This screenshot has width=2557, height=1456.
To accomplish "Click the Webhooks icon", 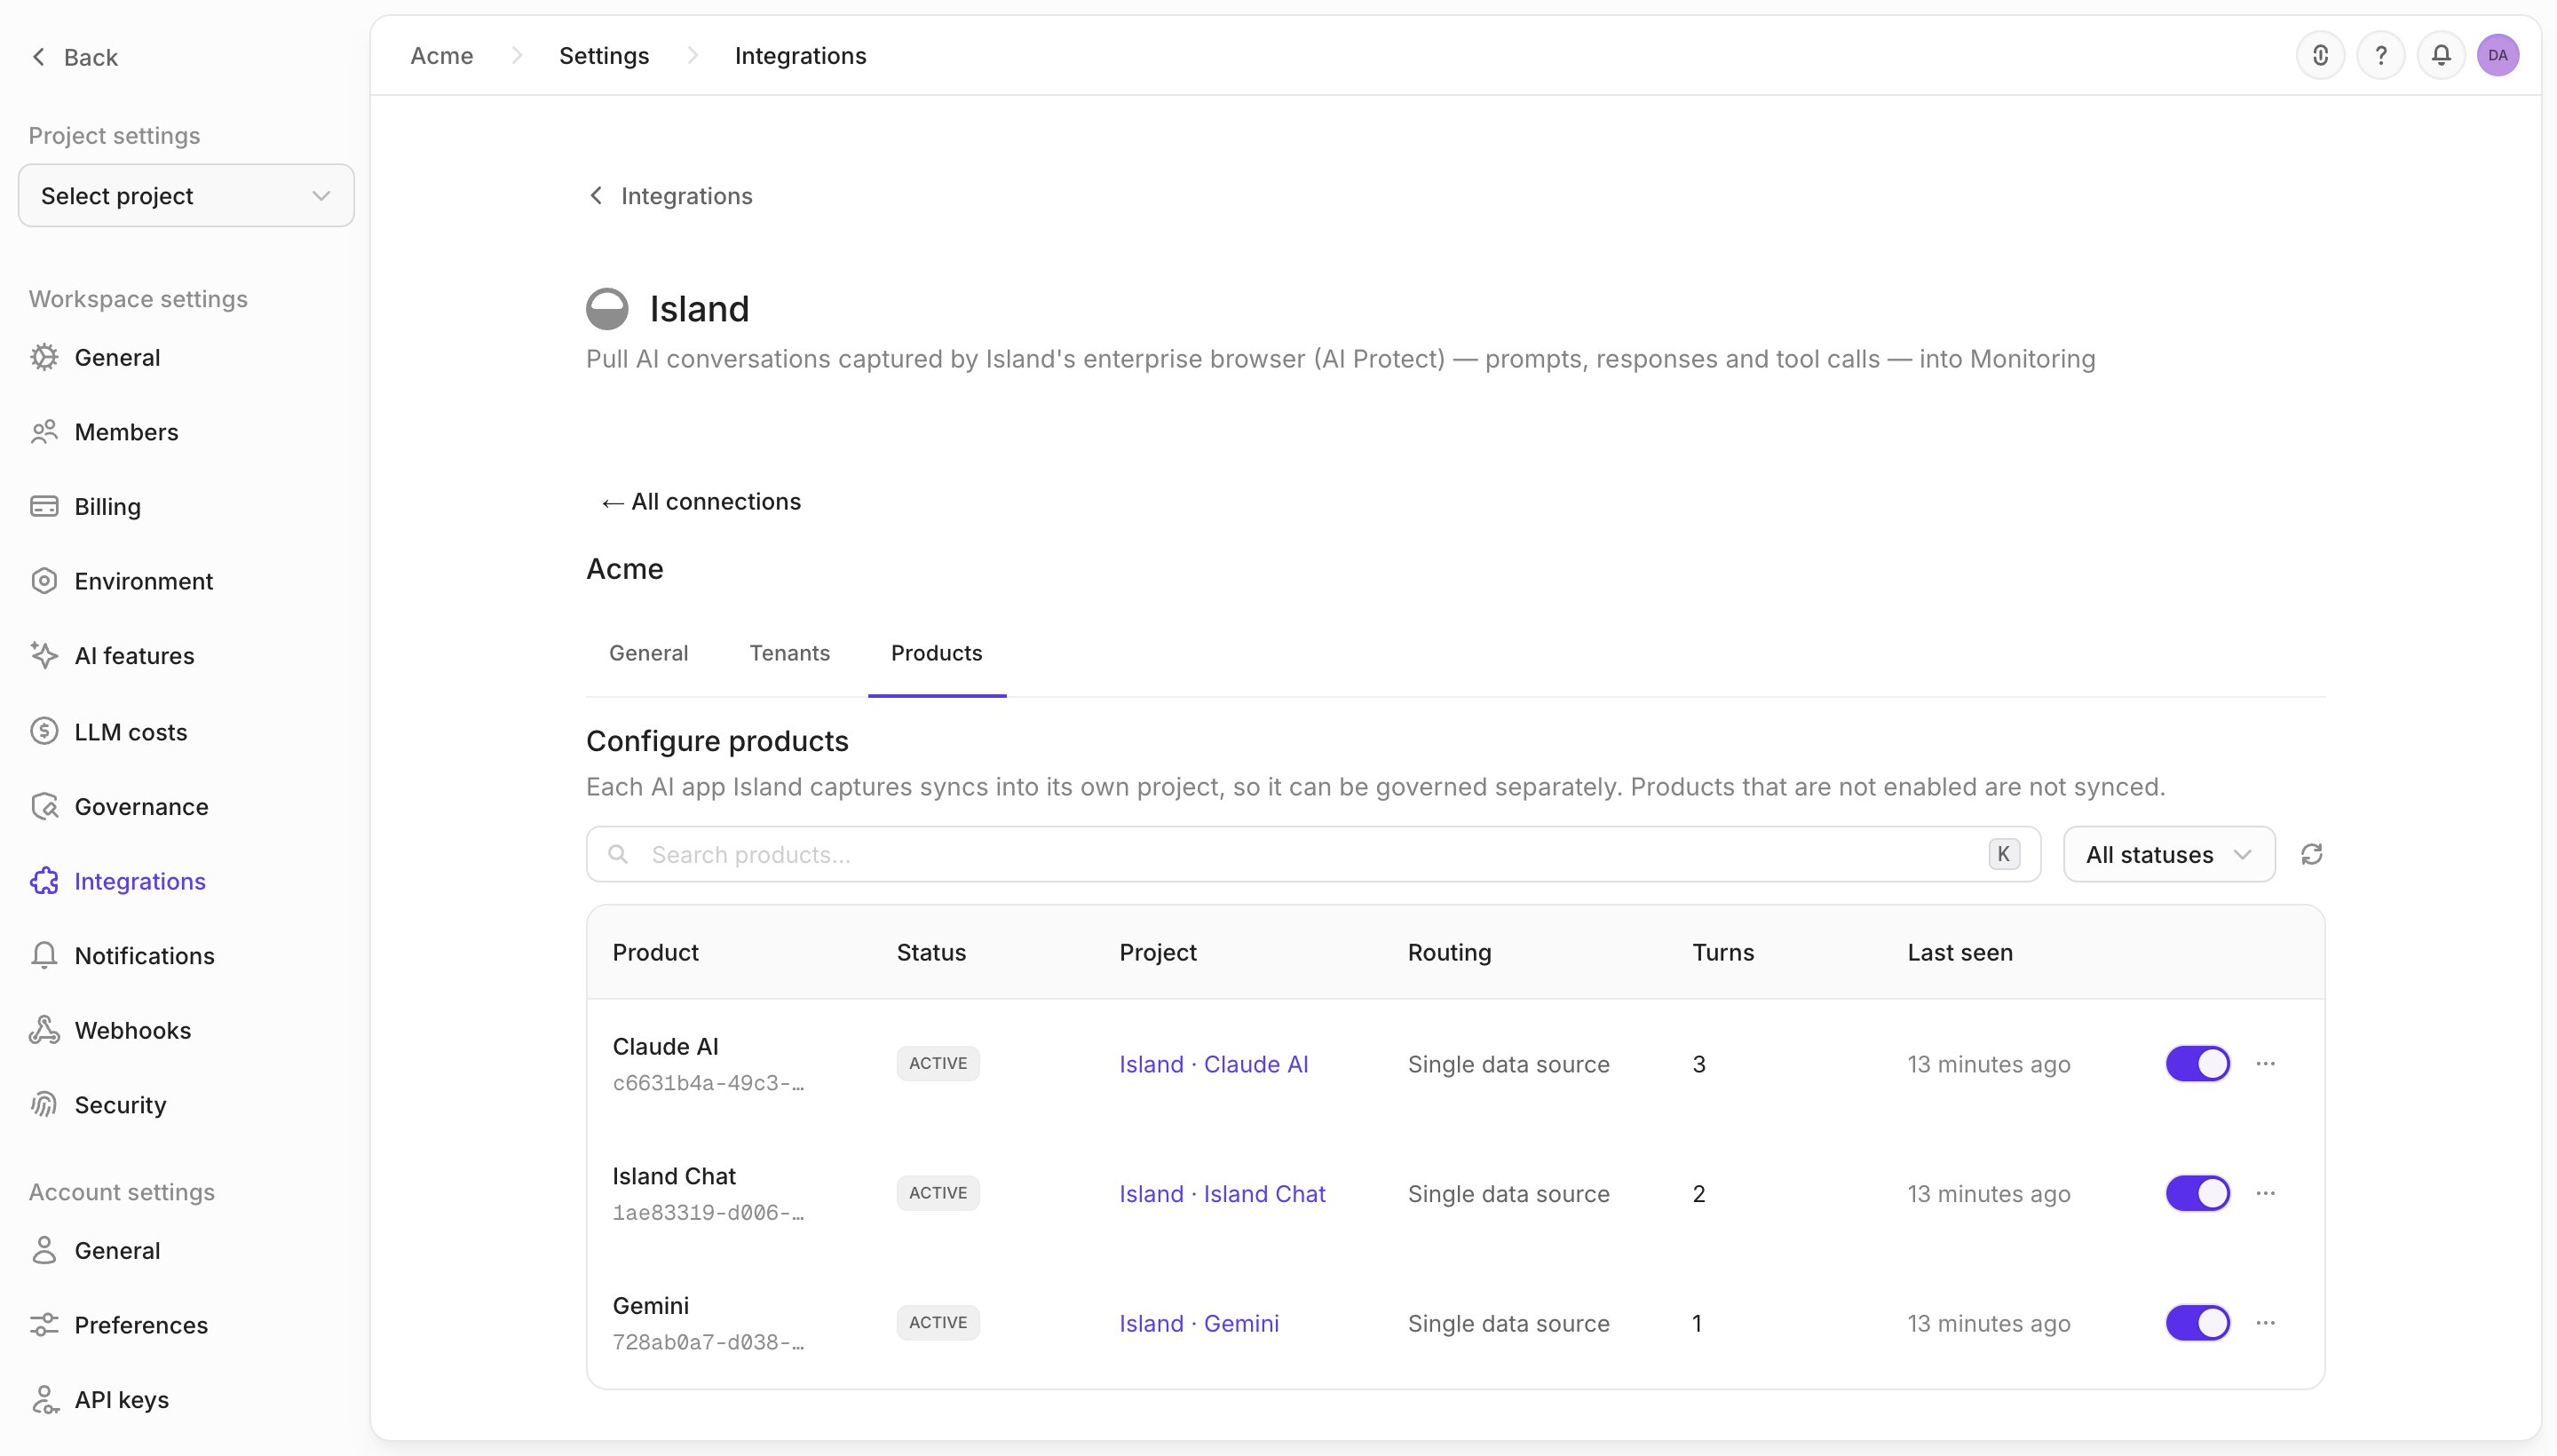I will (44, 1030).
